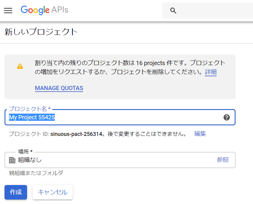Click the 16 projects quota warning text
Screen dimensions: 253x204
click(x=130, y=67)
